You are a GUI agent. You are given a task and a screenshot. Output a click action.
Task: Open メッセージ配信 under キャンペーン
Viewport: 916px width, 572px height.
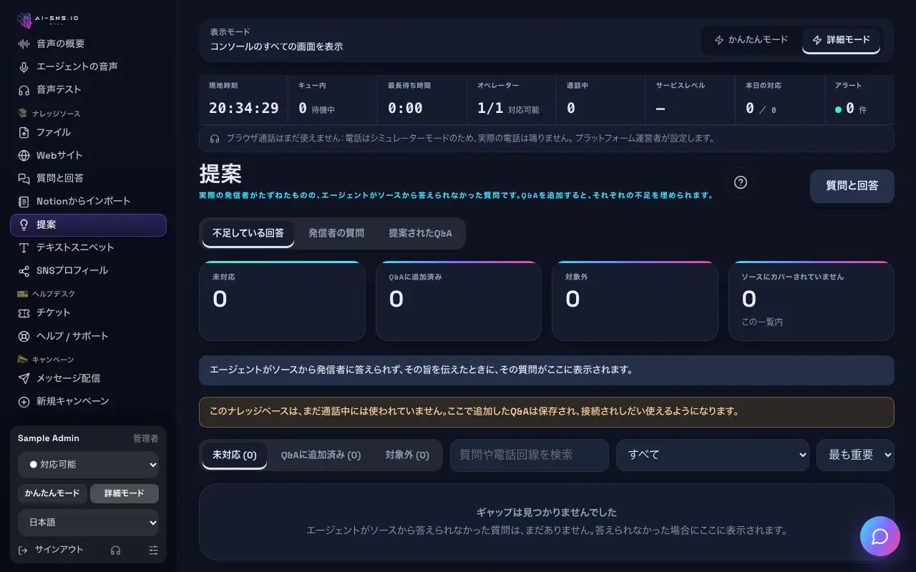click(x=88, y=378)
